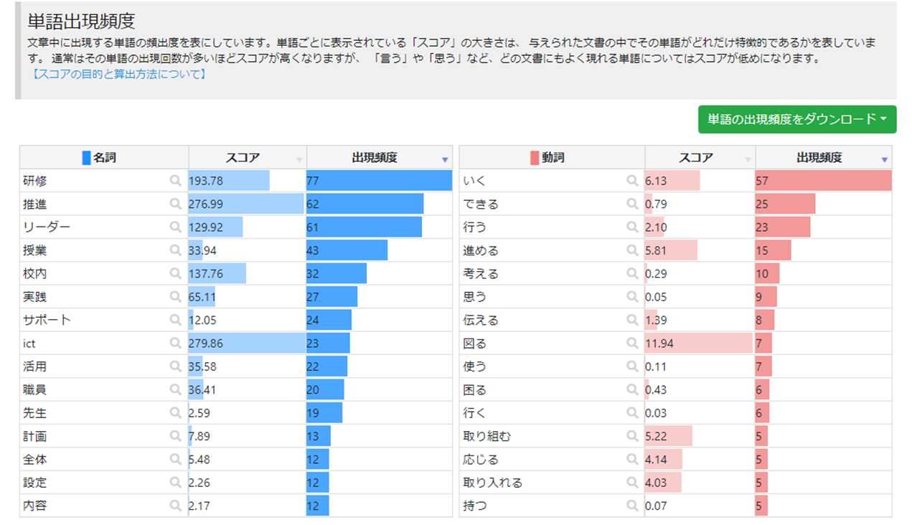Click the magnifier icon next to 取り組む
The image size is (912, 525).
pyautogui.click(x=632, y=436)
